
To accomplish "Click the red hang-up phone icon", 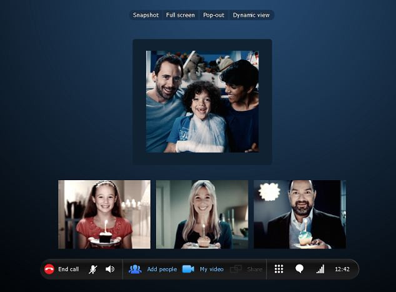I will pyautogui.click(x=49, y=269).
